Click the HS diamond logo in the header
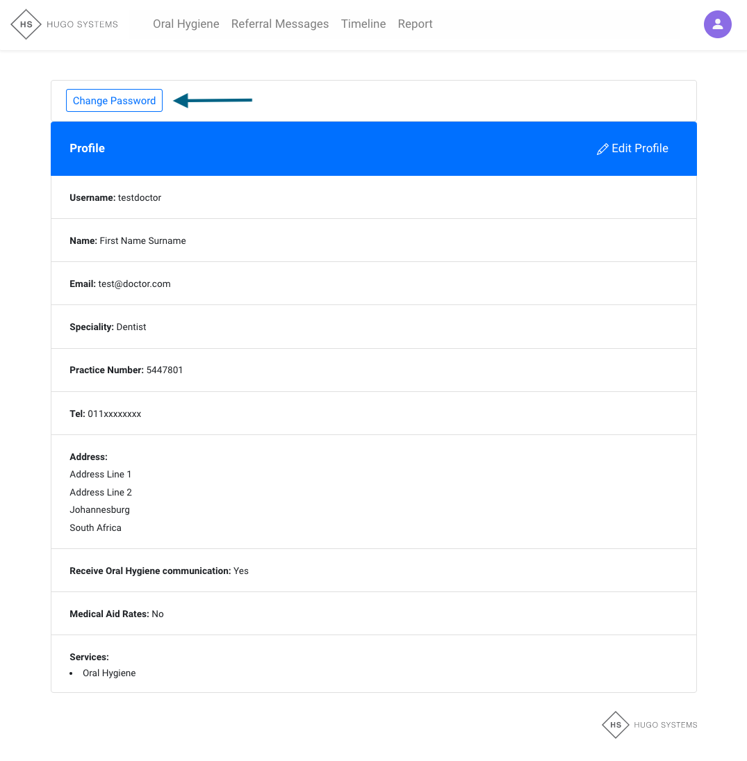This screenshot has width=747, height=761. (x=26, y=24)
